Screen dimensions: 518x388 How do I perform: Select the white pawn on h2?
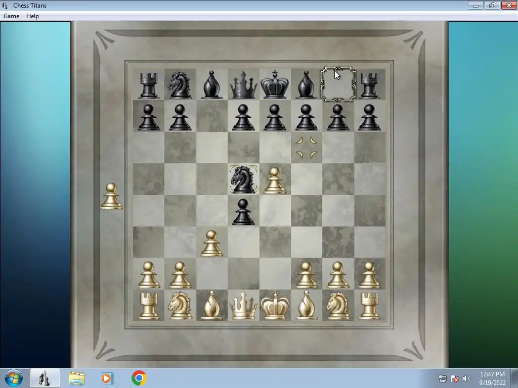tap(369, 275)
